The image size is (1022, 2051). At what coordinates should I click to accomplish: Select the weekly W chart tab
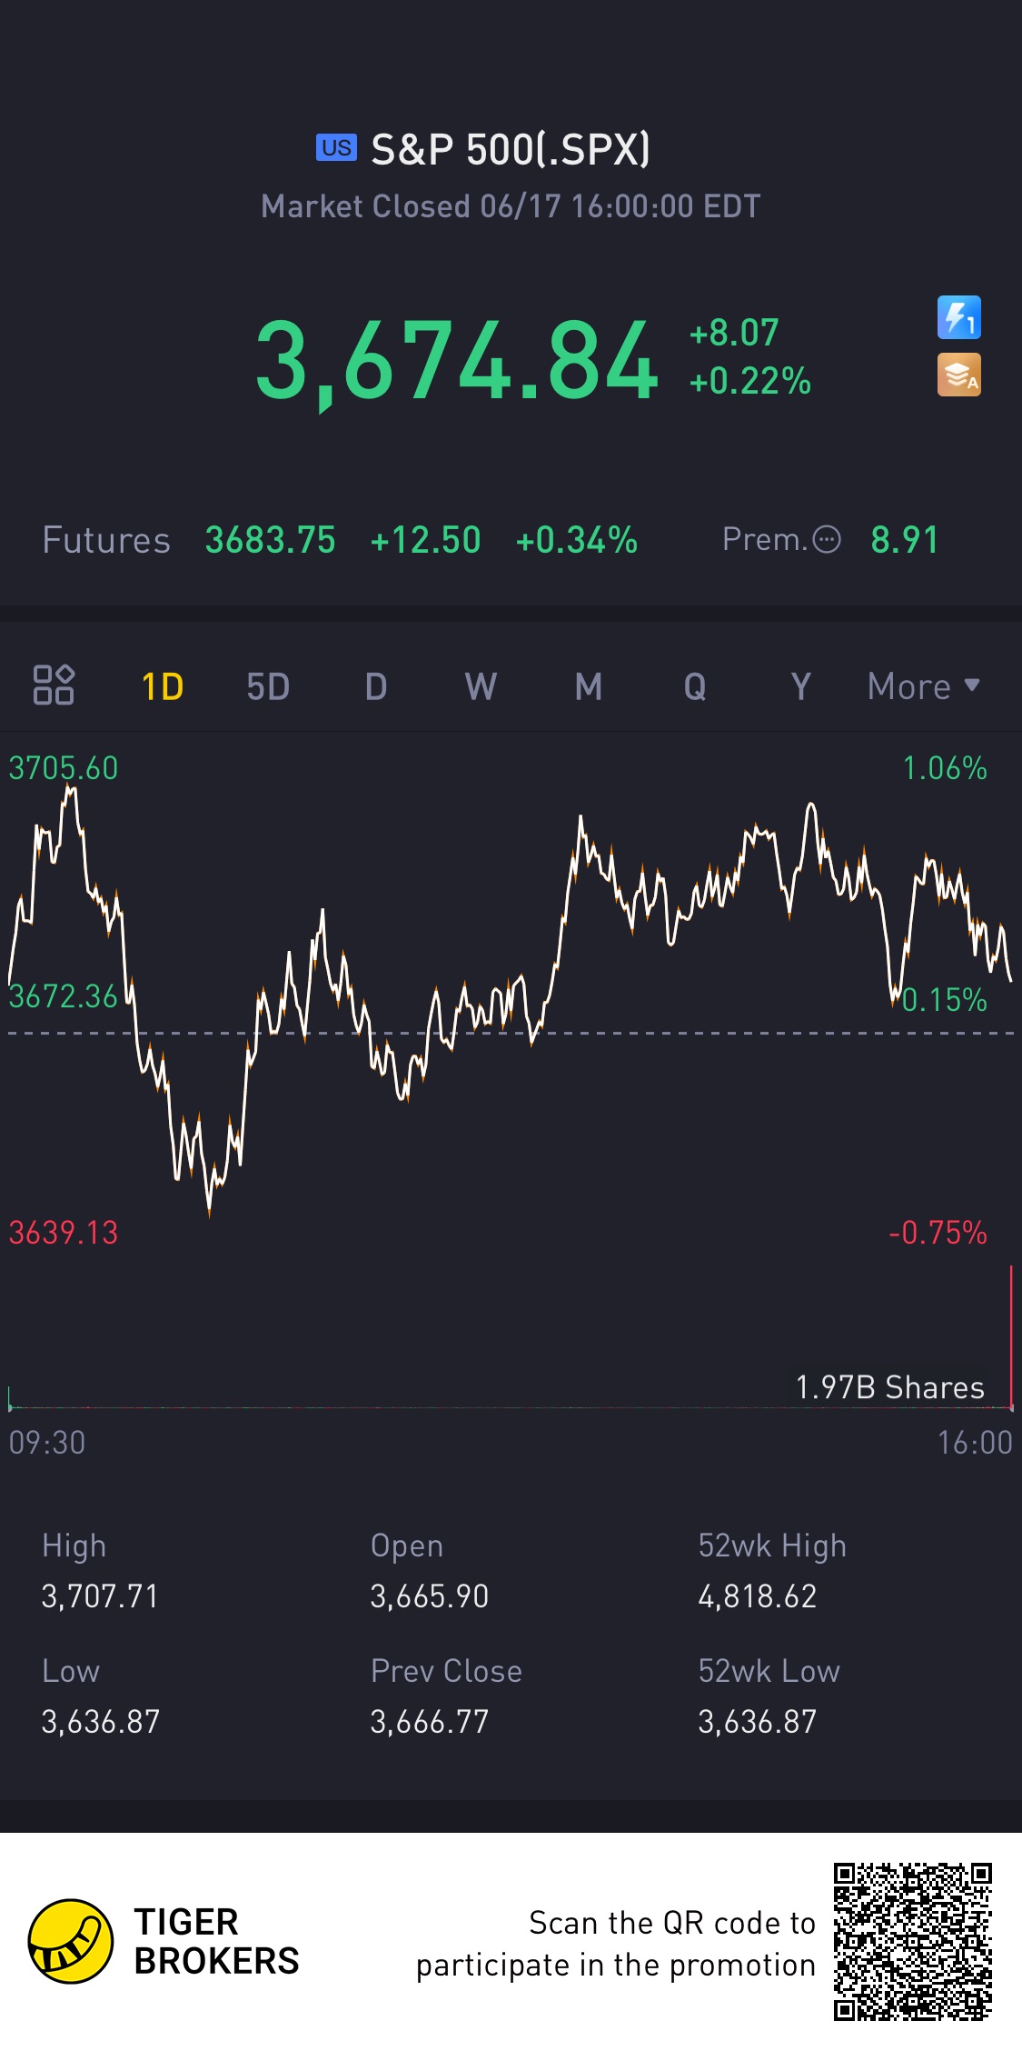[x=481, y=686]
